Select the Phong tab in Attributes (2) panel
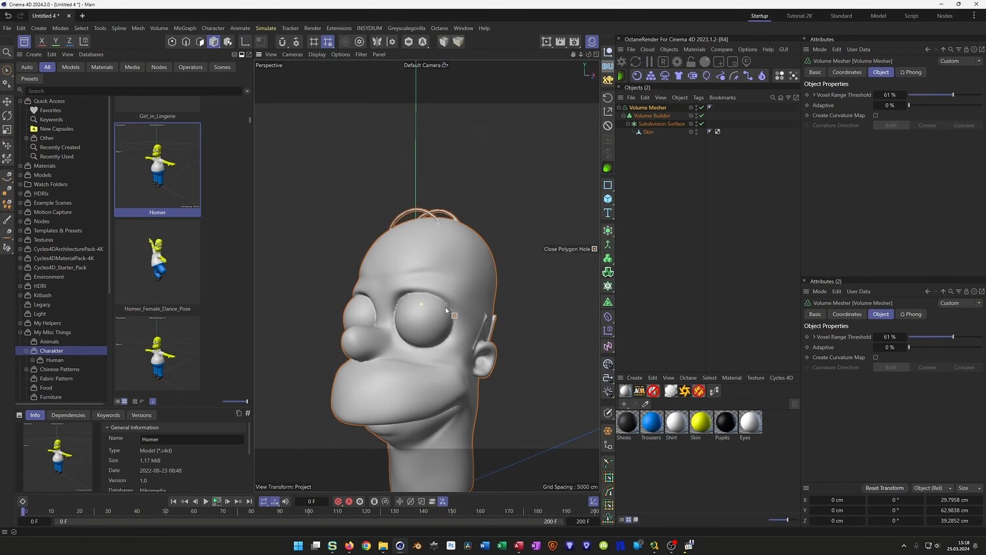The width and height of the screenshot is (986, 555). point(911,314)
